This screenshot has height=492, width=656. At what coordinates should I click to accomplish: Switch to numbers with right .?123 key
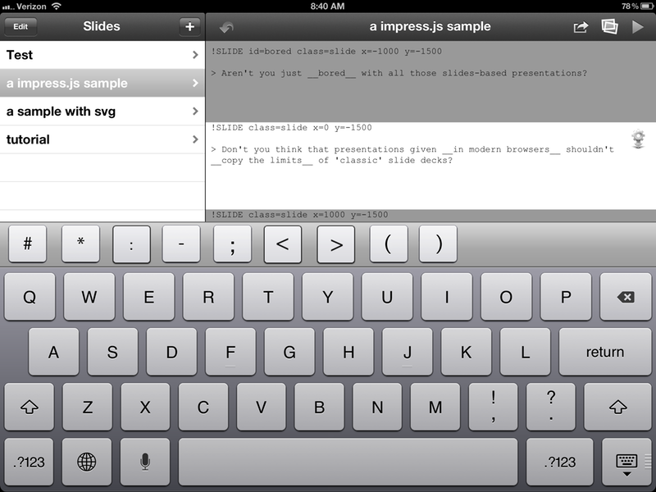[x=560, y=462]
